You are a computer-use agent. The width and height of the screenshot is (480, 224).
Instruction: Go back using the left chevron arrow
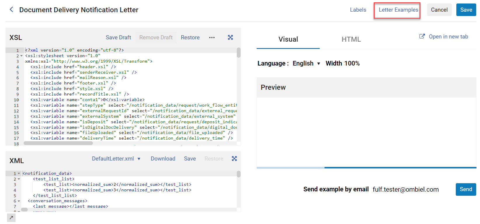11,10
